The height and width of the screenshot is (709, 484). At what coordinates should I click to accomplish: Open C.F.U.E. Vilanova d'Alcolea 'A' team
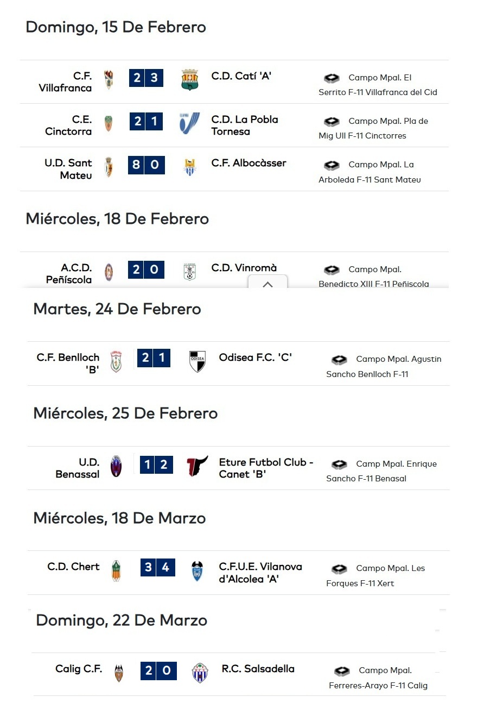(260, 573)
